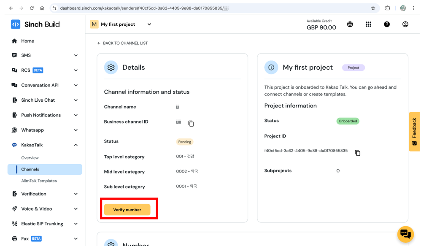
Task: Open the browser extensions icon
Action: pyautogui.click(x=387, y=8)
